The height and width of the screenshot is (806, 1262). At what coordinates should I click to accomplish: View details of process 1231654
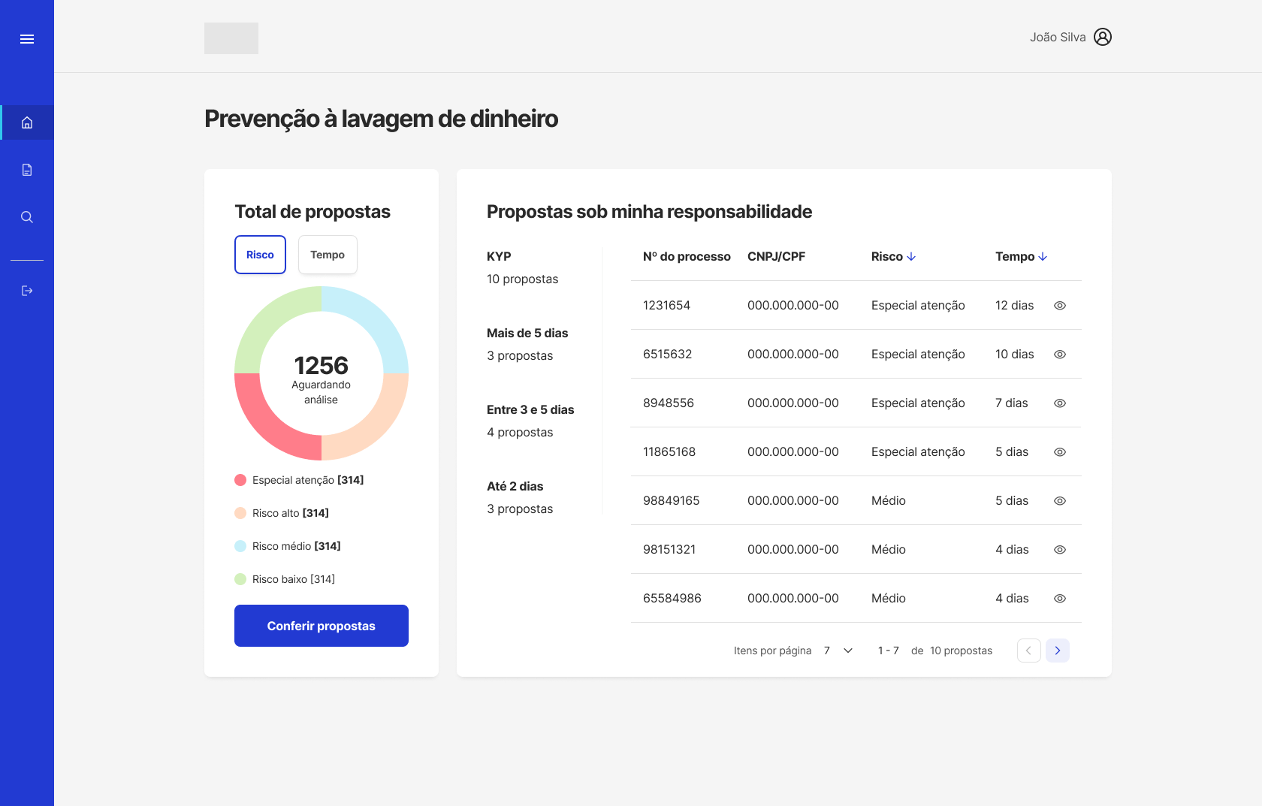tap(1059, 306)
